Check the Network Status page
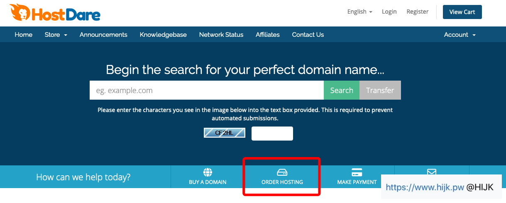Viewport: 506px width, 203px height. click(x=221, y=35)
